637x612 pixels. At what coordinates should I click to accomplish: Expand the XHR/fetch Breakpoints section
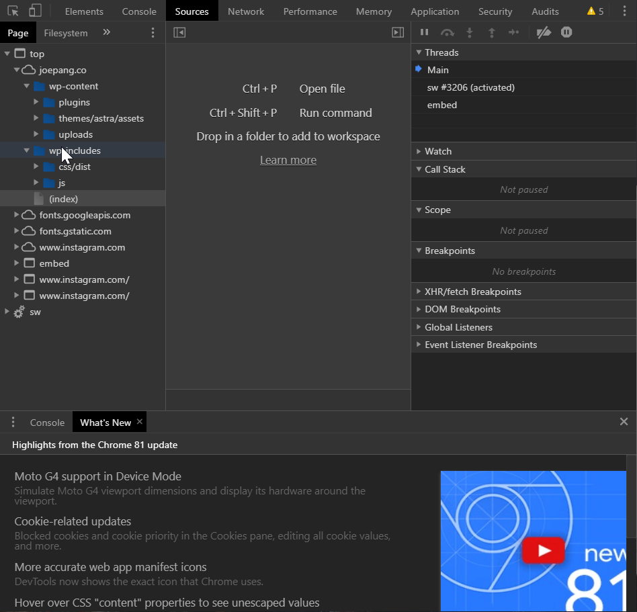[x=472, y=292]
